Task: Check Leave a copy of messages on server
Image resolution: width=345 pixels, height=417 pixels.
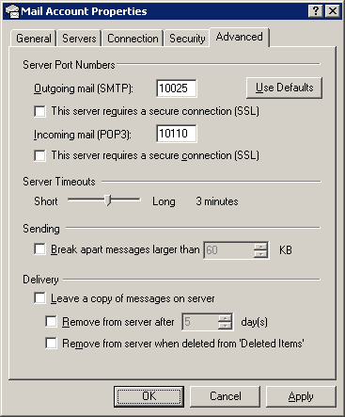Action: [x=40, y=298]
